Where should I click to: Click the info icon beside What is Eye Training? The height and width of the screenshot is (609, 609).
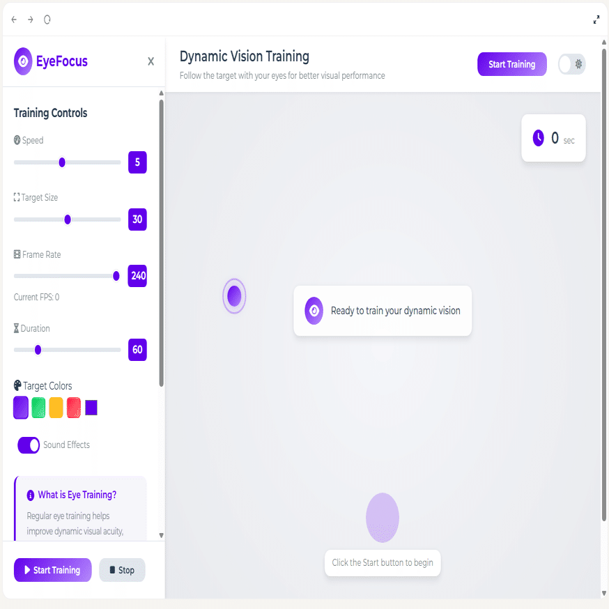tap(30, 495)
